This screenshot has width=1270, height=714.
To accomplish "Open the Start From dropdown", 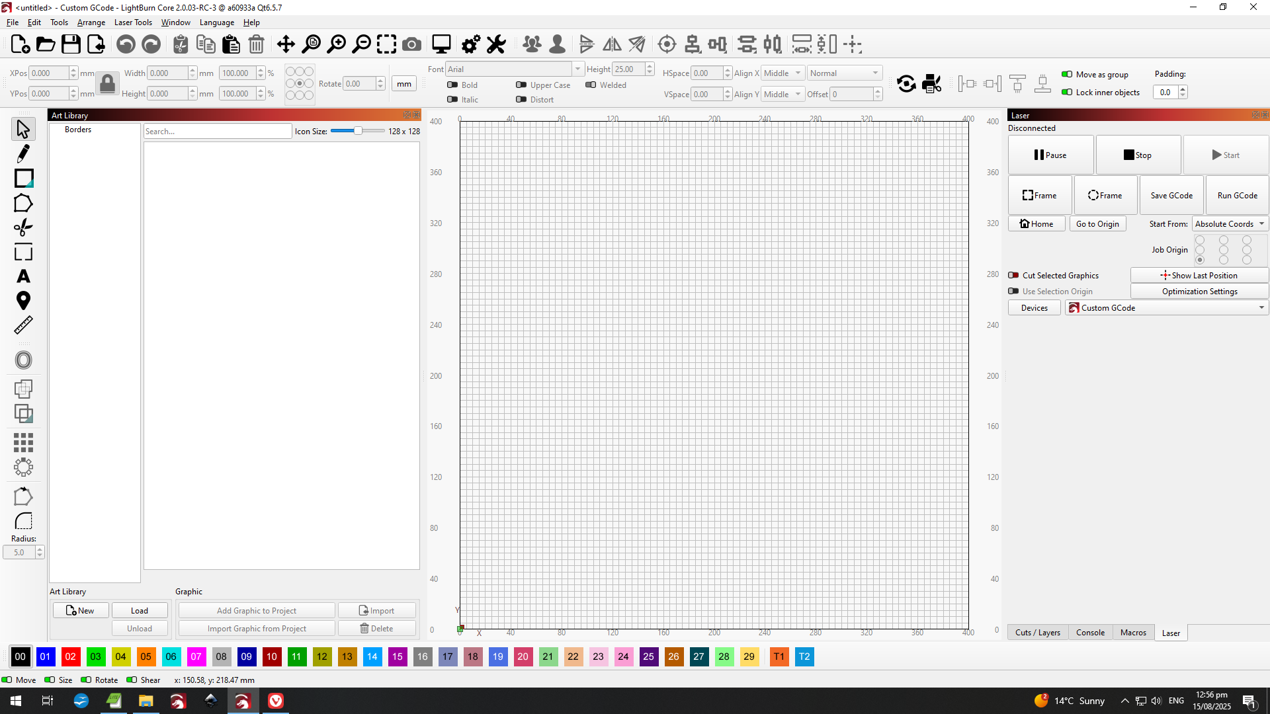I will pos(1230,224).
